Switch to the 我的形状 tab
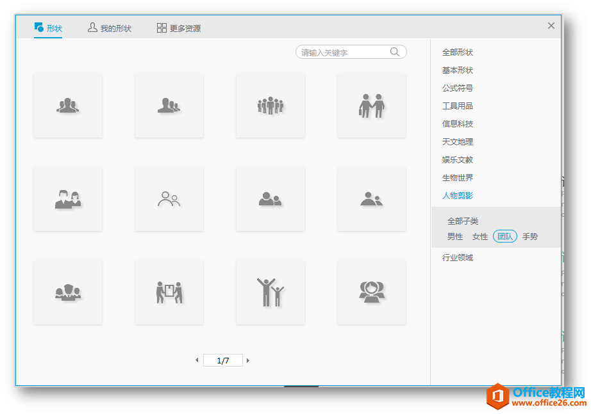 (x=109, y=28)
